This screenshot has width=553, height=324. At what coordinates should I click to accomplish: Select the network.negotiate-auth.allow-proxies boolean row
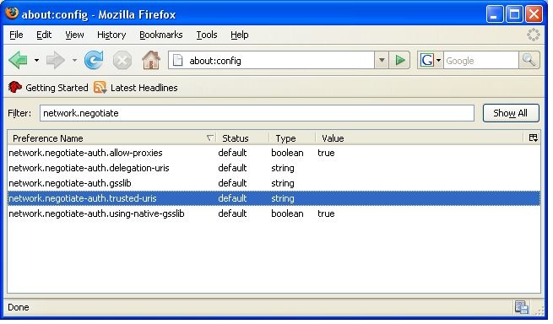(274, 153)
